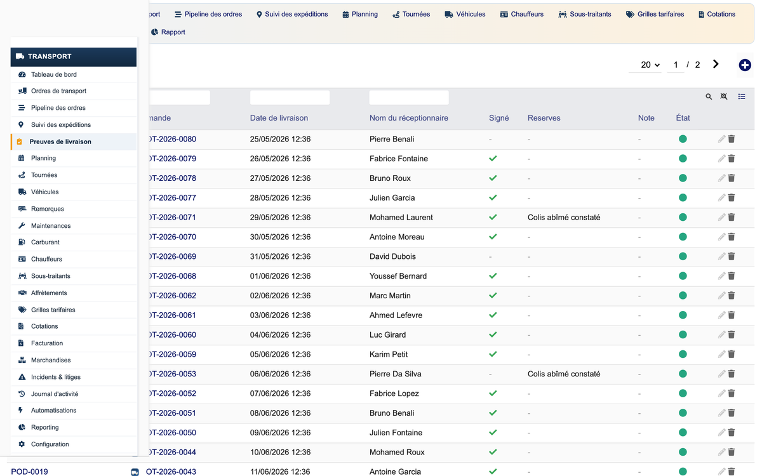
Task: Open order link OT-2026-0080
Action: 171,139
